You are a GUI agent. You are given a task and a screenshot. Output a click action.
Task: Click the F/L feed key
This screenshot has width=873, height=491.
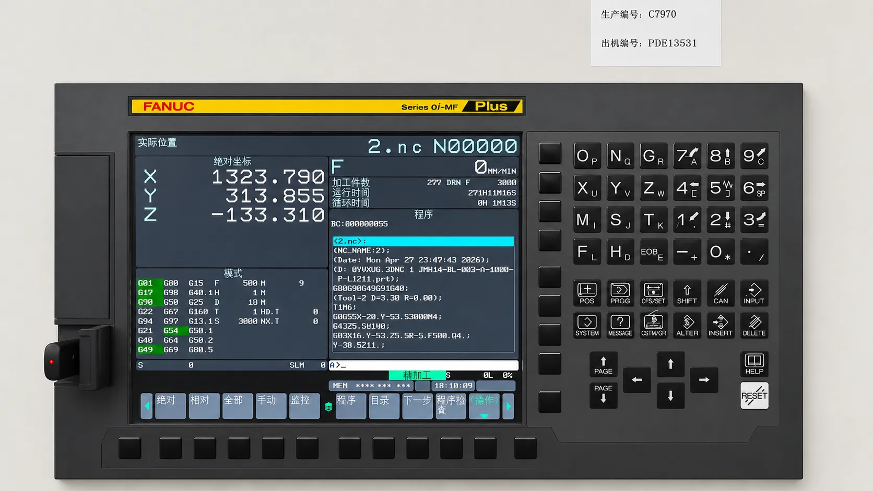tap(587, 252)
